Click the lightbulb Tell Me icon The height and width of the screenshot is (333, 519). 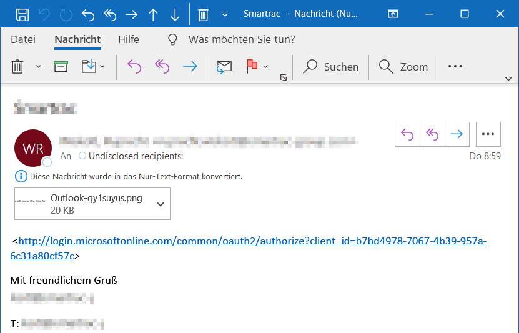tap(172, 40)
